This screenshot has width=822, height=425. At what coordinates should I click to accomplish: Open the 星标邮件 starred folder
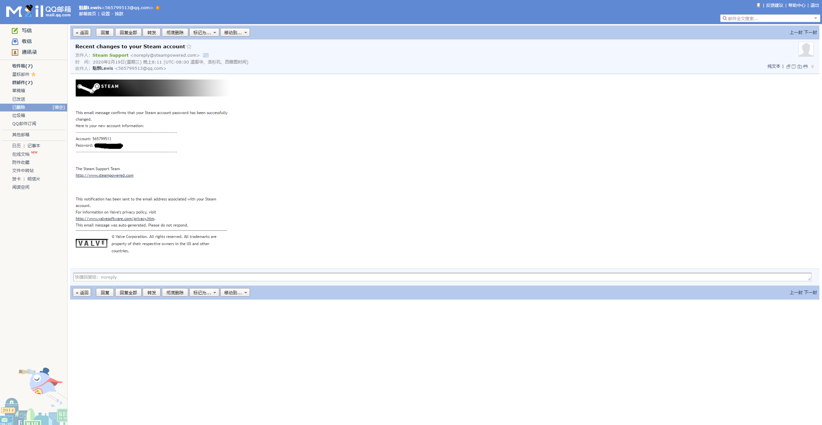click(21, 74)
